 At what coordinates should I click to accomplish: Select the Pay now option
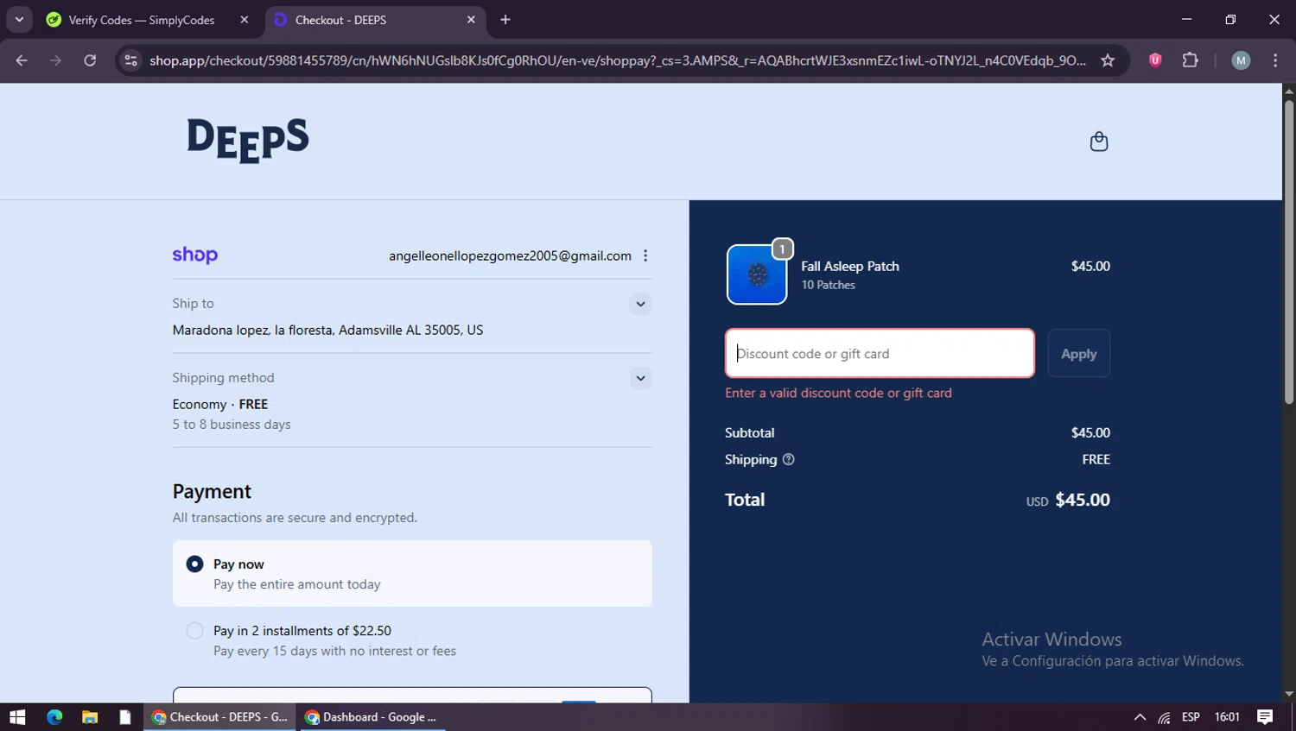(x=412, y=574)
